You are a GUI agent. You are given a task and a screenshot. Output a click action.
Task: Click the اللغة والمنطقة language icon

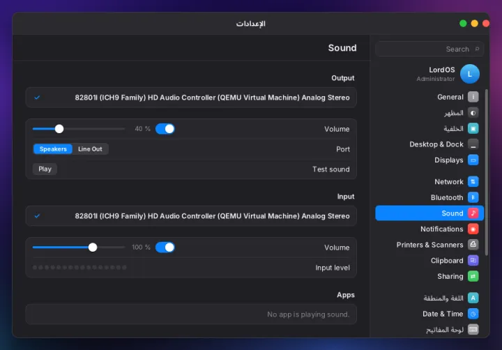pos(473,298)
